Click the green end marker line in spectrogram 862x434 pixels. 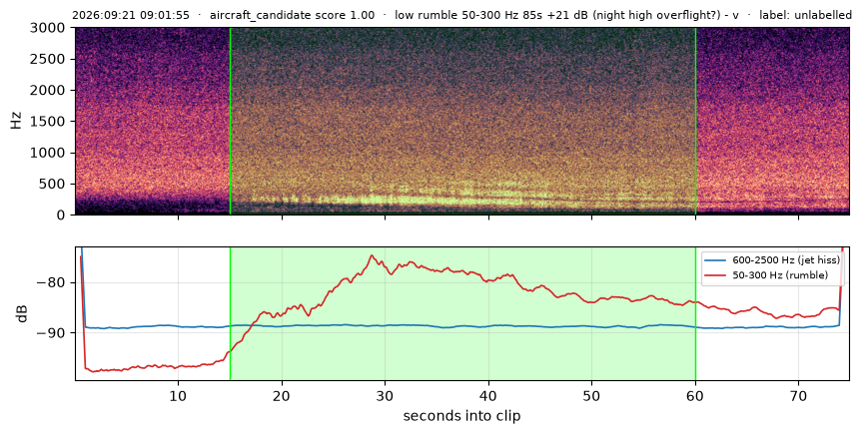tap(695, 121)
